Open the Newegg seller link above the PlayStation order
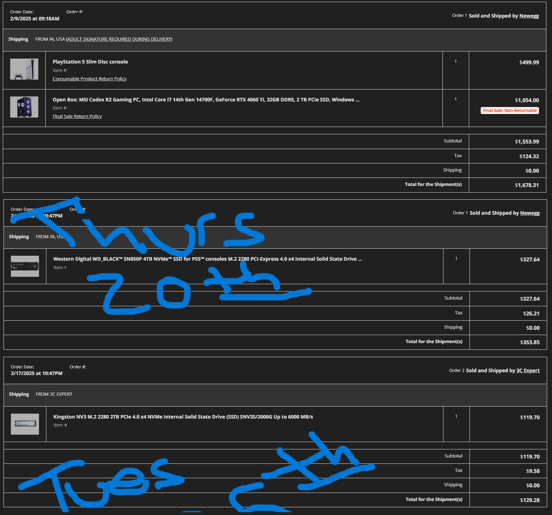This screenshot has width=552, height=515. click(x=529, y=16)
